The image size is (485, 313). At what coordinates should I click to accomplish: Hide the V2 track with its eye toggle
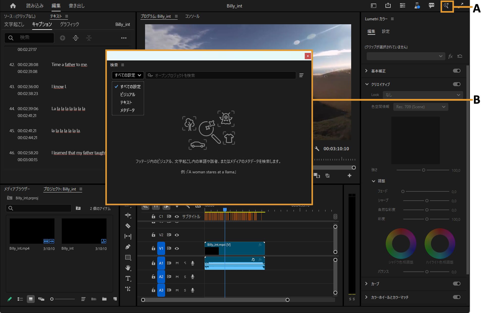[177, 235]
